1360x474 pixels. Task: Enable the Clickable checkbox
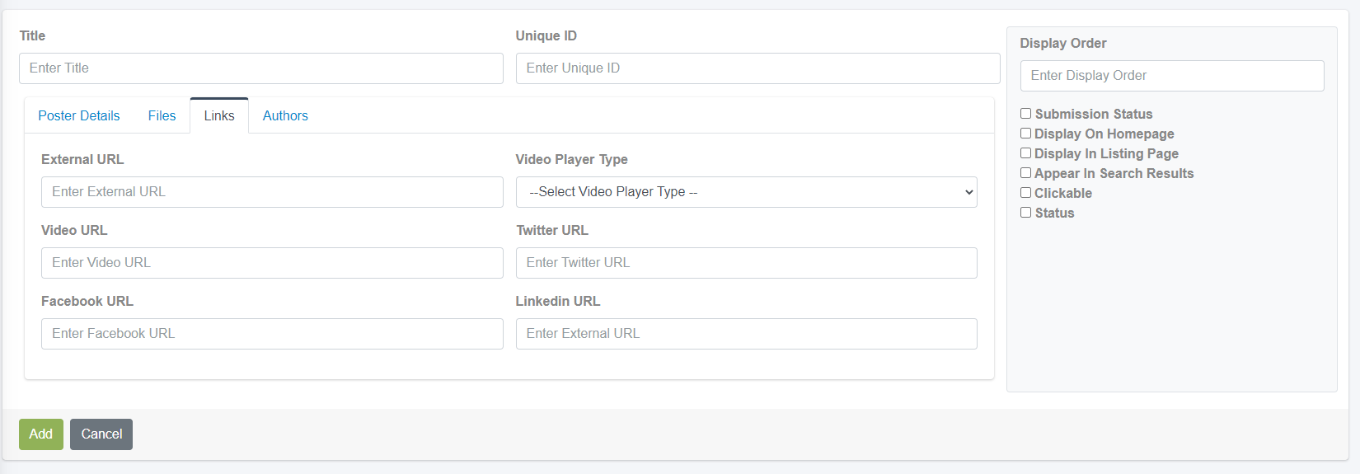pos(1025,193)
